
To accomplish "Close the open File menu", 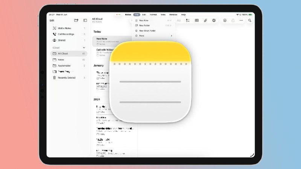I will (x=137, y=15).
